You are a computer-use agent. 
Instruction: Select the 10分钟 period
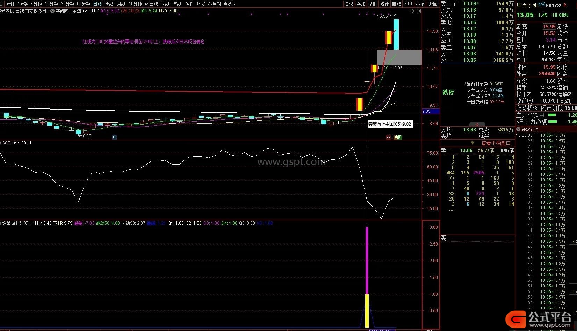tap(135, 4)
